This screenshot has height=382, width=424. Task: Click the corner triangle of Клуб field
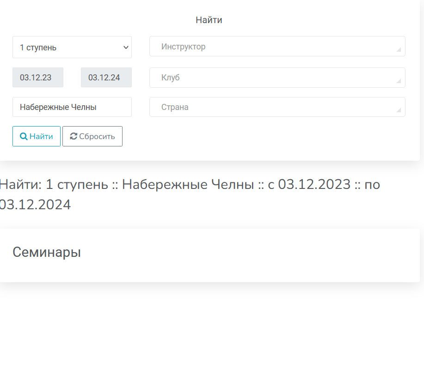(x=399, y=81)
